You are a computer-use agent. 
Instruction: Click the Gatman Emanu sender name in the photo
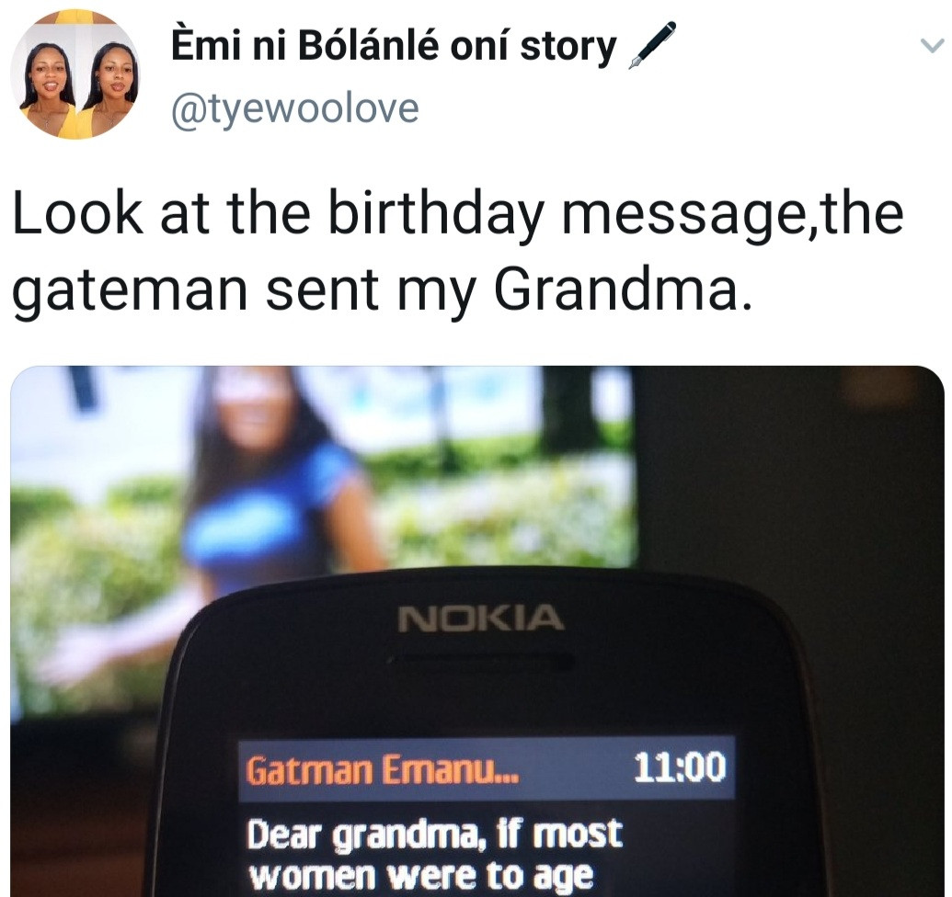point(383,770)
